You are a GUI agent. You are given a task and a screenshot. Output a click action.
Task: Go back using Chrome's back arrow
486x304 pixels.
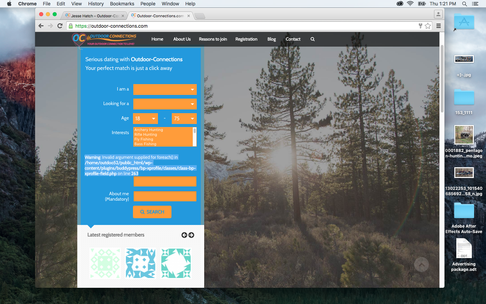[41, 26]
